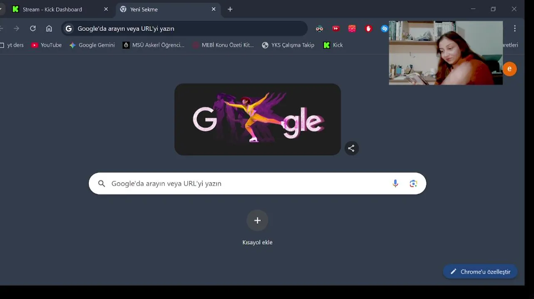Open the red fast-forward extension icon
The height and width of the screenshot is (299, 534).
click(336, 29)
